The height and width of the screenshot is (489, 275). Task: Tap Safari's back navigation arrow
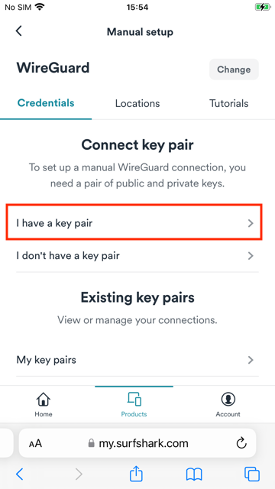(19, 474)
